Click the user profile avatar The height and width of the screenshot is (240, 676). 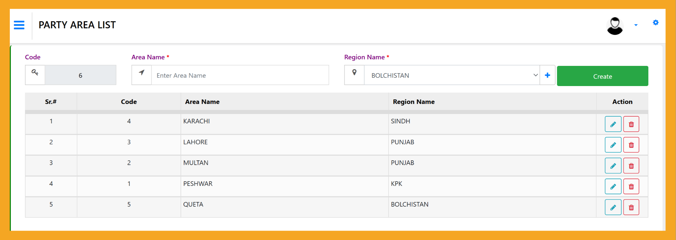615,26
